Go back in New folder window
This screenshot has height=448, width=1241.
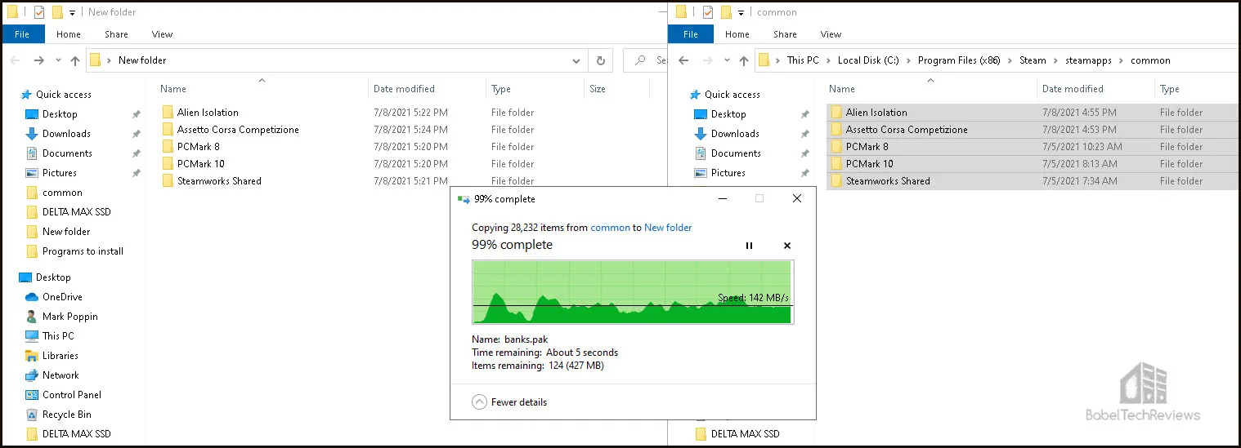(16, 60)
